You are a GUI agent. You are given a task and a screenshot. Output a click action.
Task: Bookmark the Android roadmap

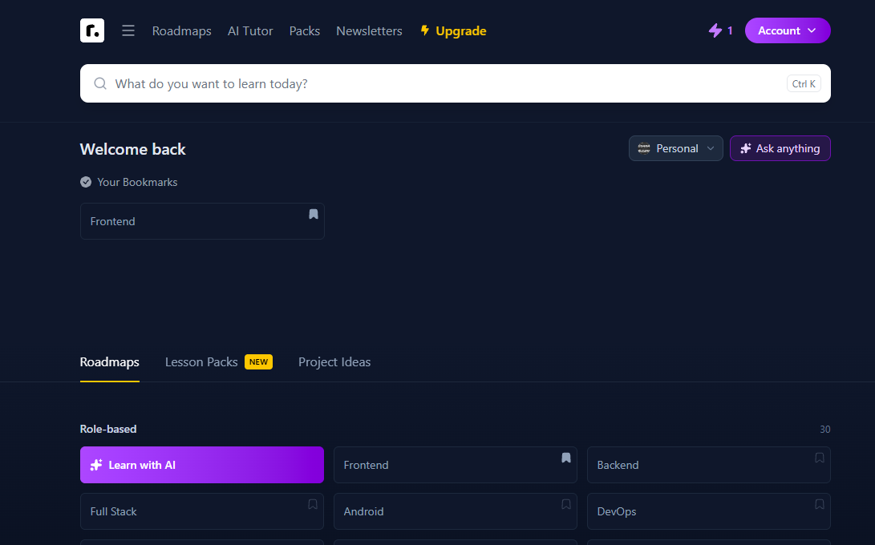click(566, 504)
